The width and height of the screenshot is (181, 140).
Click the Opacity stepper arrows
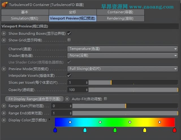click(87, 90)
